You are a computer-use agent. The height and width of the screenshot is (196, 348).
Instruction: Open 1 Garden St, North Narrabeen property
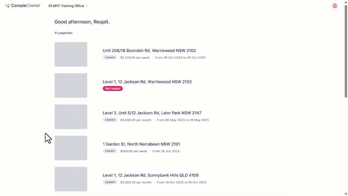click(x=141, y=144)
